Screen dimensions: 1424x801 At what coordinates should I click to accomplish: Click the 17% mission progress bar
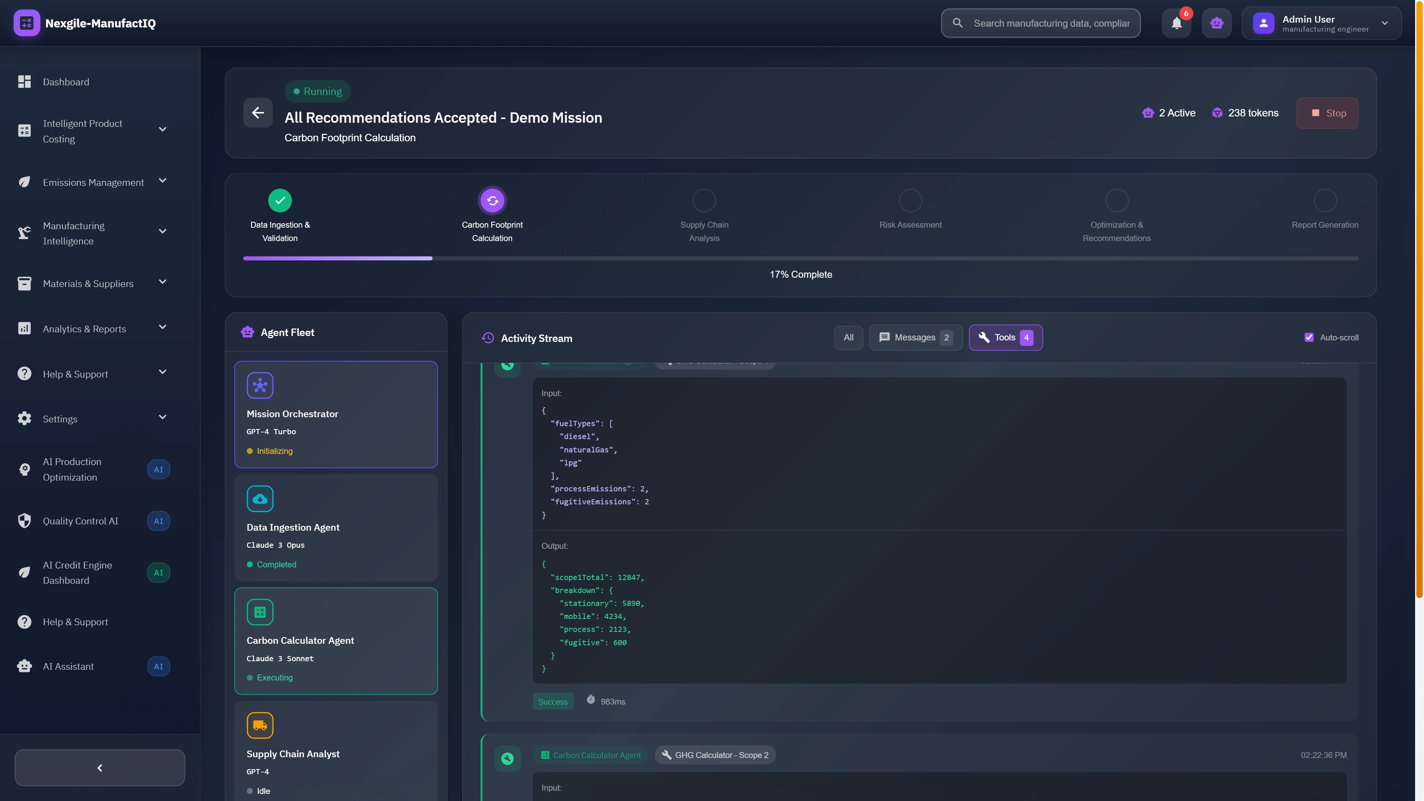(801, 258)
